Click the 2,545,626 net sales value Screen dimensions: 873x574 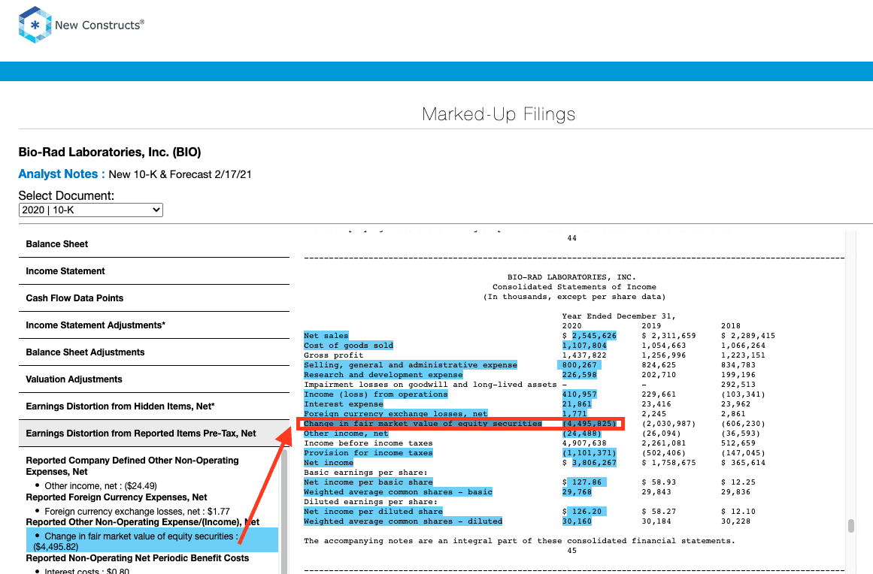pos(594,335)
